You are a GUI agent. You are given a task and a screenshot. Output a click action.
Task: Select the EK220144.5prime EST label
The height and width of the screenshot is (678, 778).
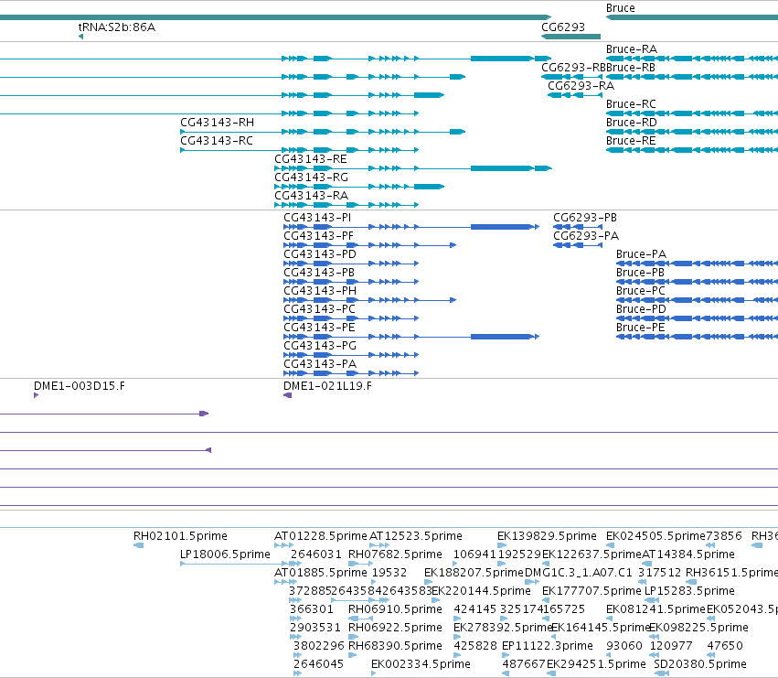[x=481, y=592]
